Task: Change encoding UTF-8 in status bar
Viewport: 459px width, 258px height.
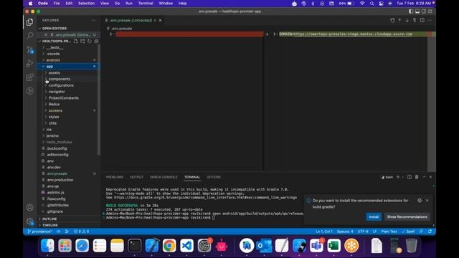Action: (x=363, y=231)
